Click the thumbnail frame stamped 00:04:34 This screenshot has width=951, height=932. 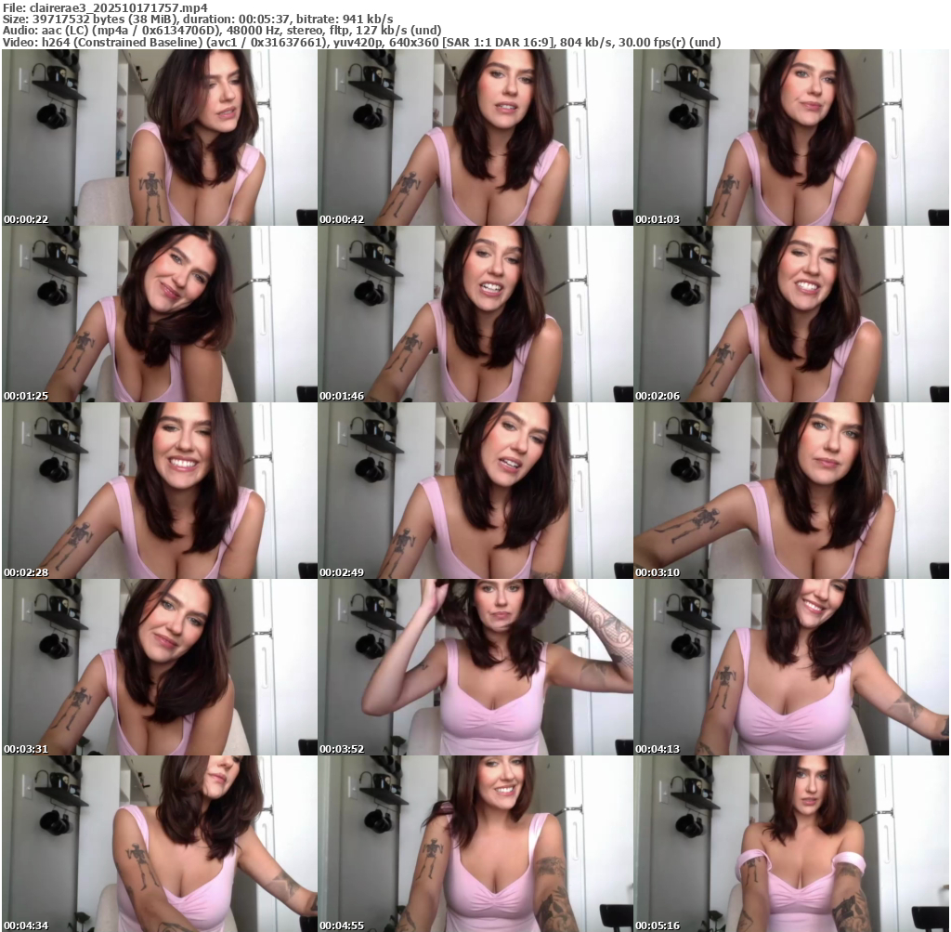[x=160, y=844]
